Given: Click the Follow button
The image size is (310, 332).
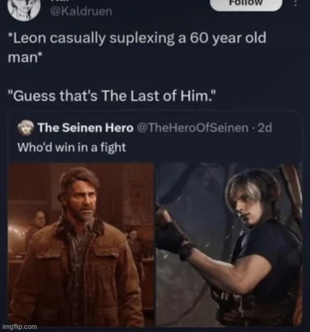Looking at the screenshot, I should click(x=246, y=4).
